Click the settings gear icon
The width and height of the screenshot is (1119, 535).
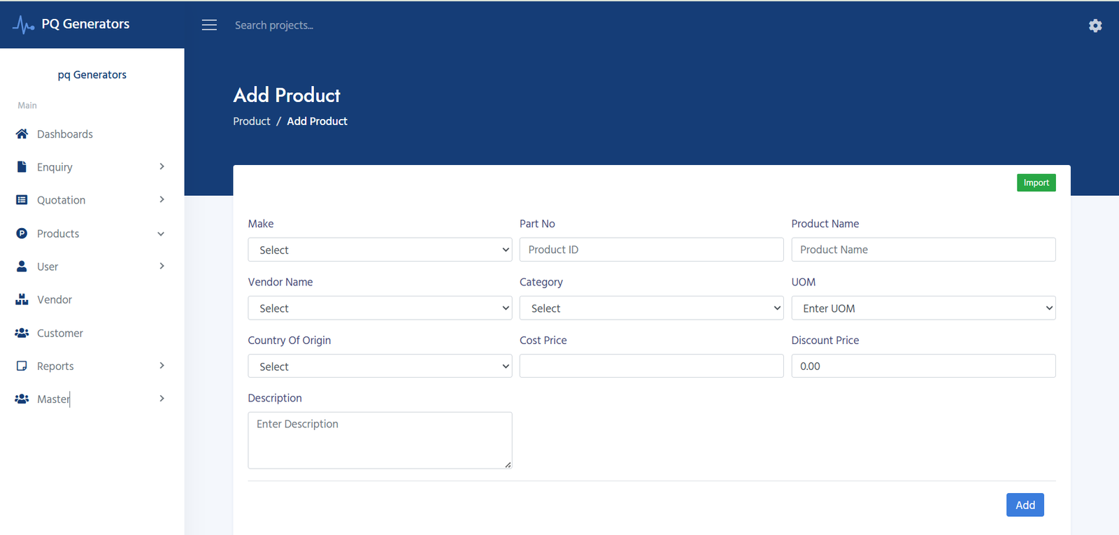1095,26
